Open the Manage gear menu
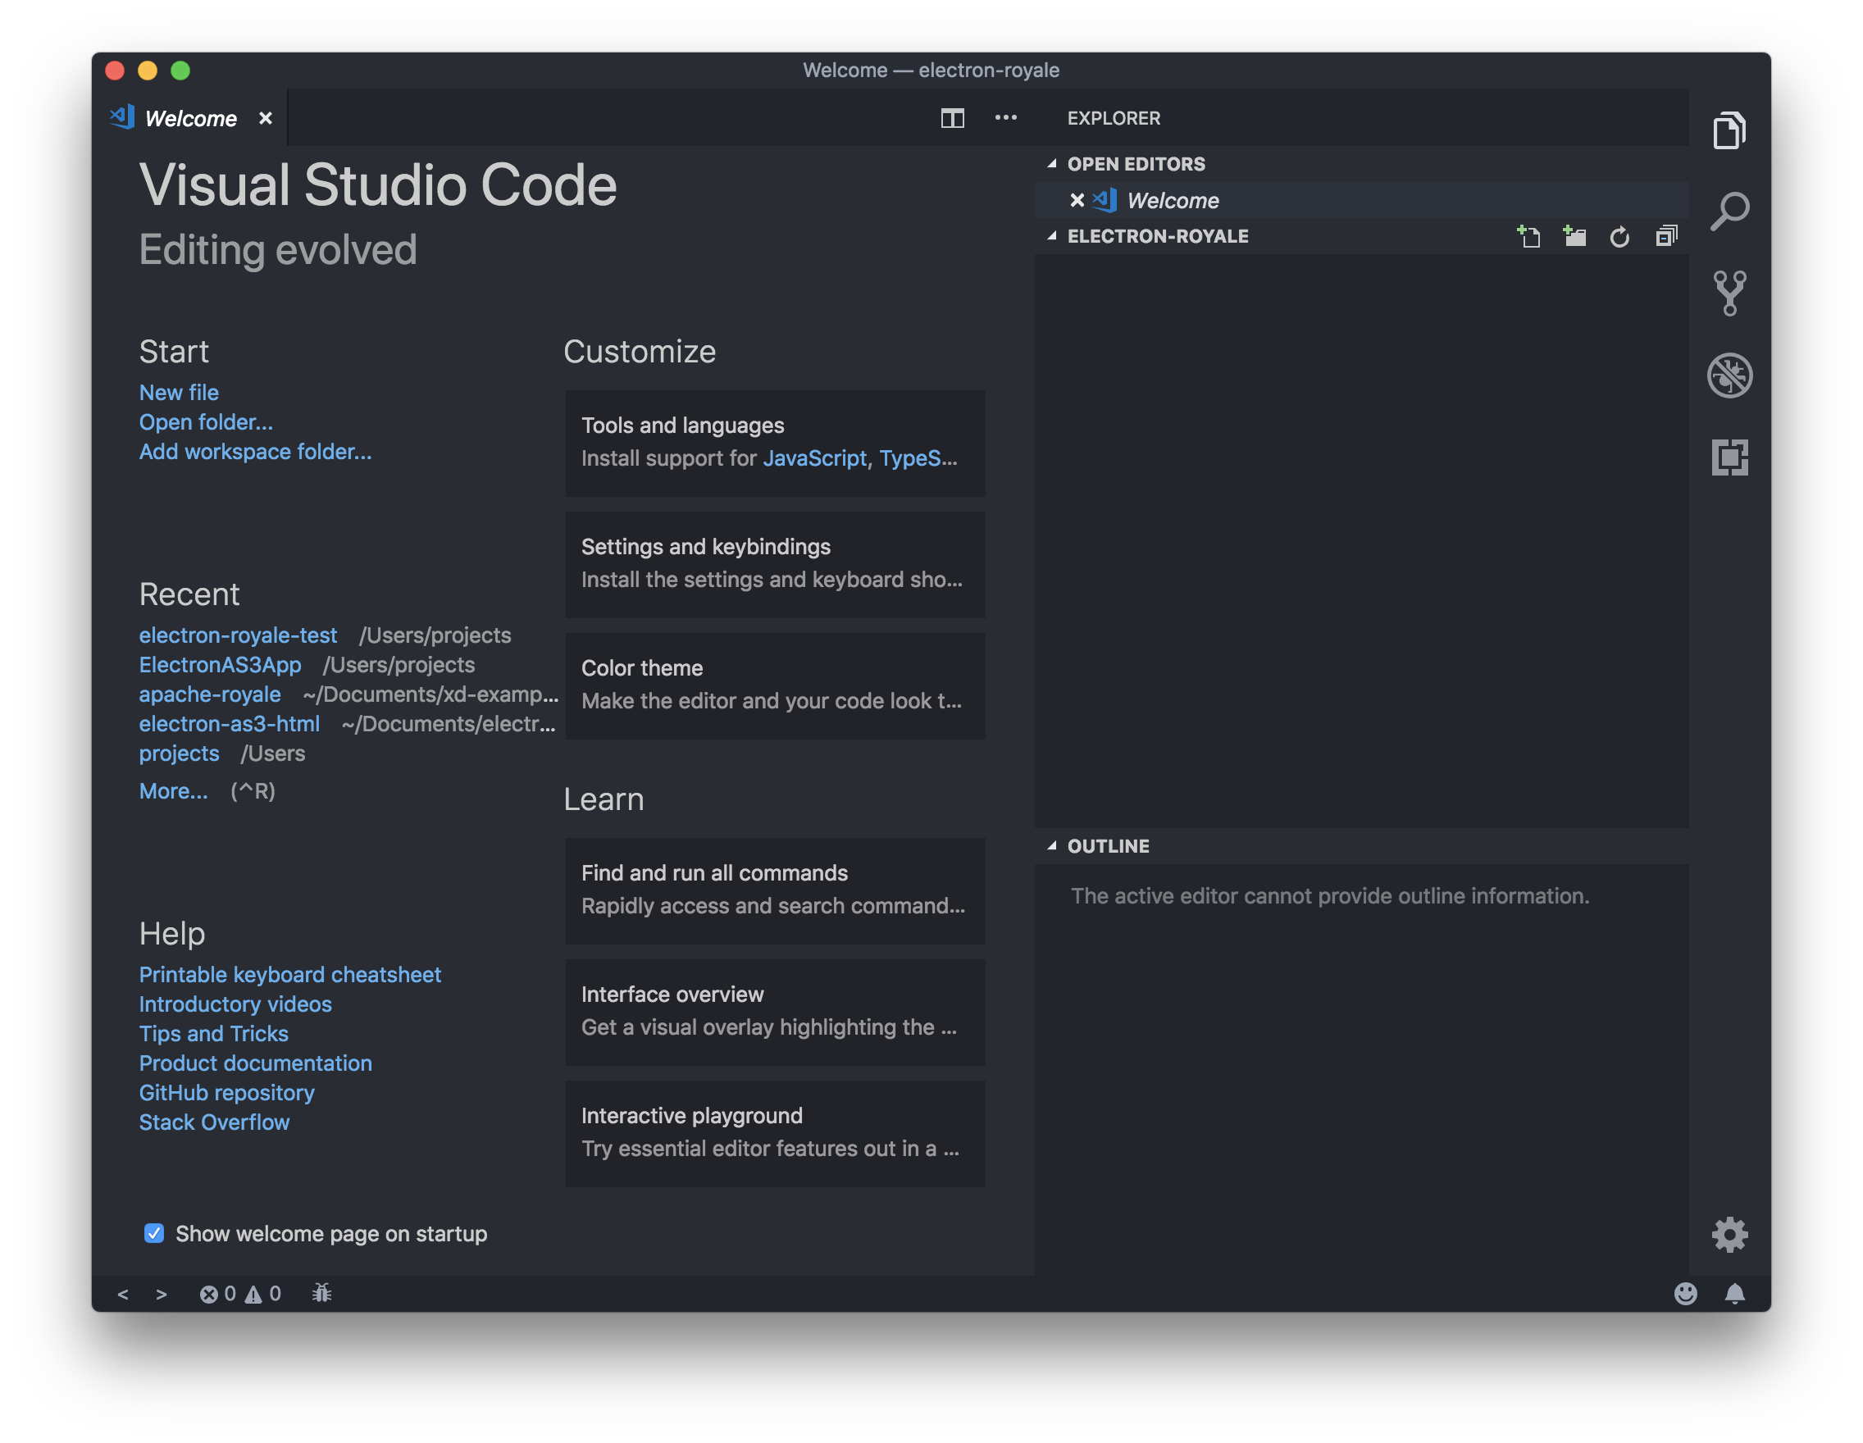Screen dimensions: 1863x1443 [1729, 1234]
